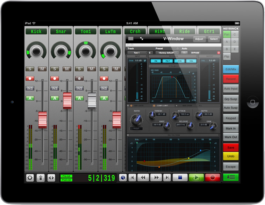Click the Kick volume fader cap

(42, 120)
